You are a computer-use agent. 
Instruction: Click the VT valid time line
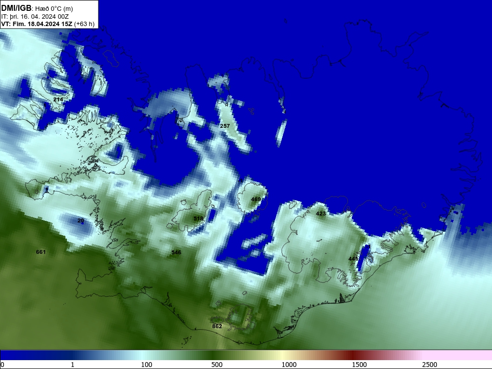[x=48, y=24]
